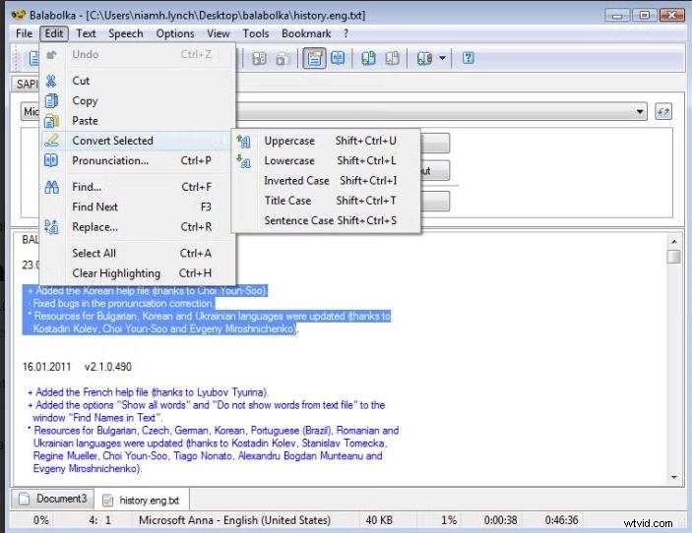Click the Lowercase icon in the submenu
Screen dimensions: 692x533
coord(245,160)
